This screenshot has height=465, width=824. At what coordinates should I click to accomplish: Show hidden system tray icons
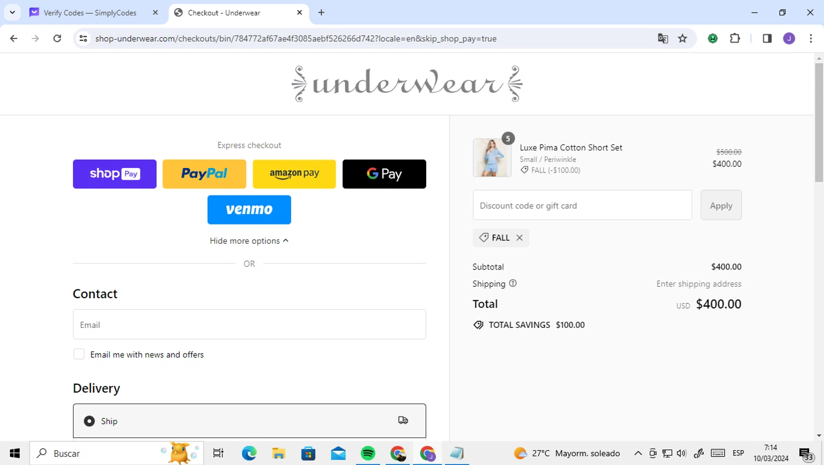[638, 453]
